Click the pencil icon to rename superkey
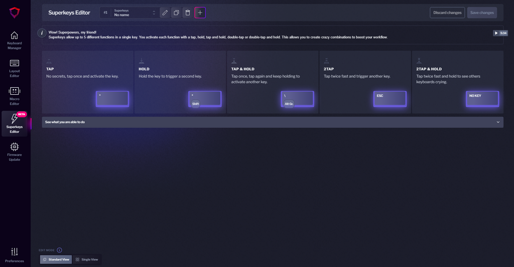This screenshot has width=514, height=267. point(165,13)
